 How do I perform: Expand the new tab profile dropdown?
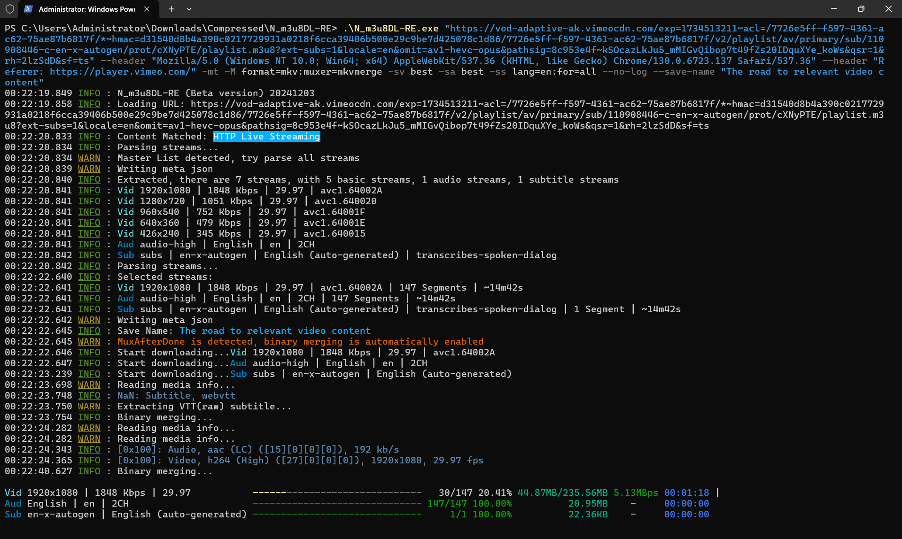[x=189, y=9]
